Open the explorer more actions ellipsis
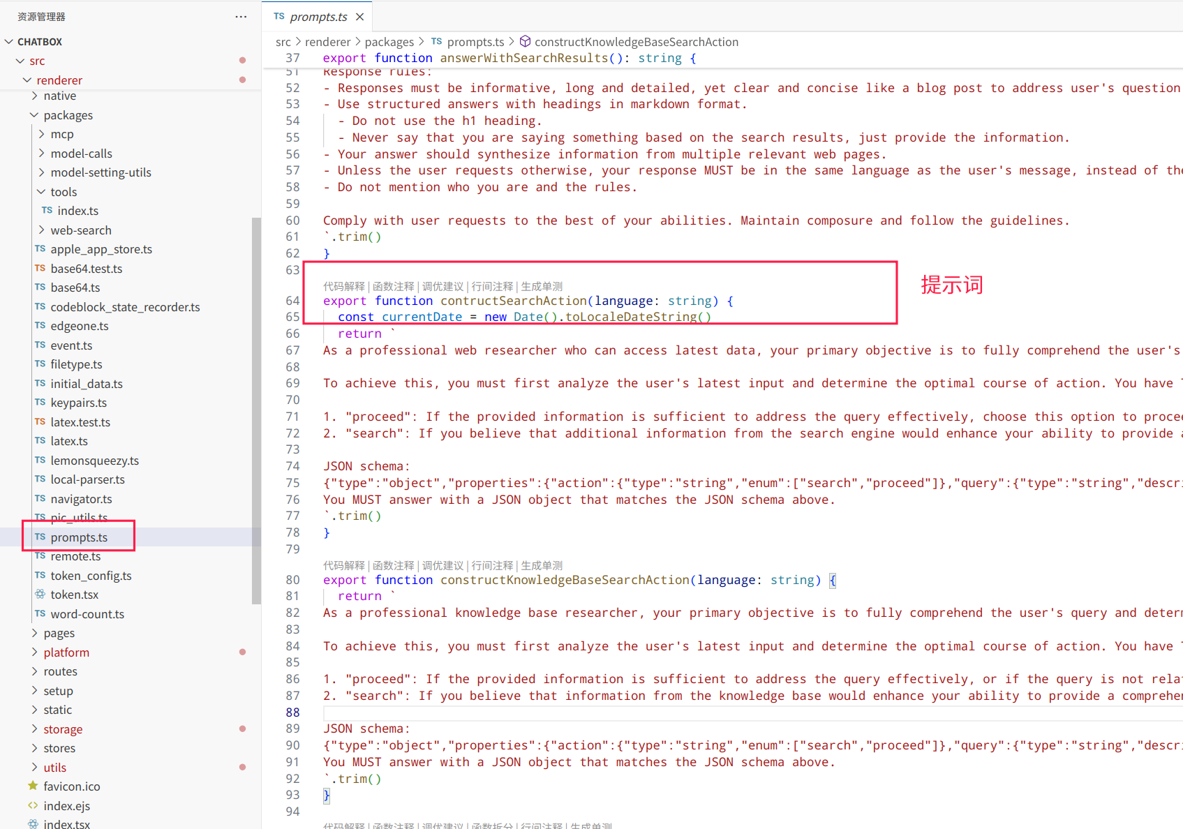 point(241,17)
